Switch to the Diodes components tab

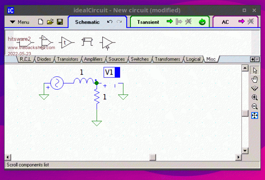coord(44,59)
